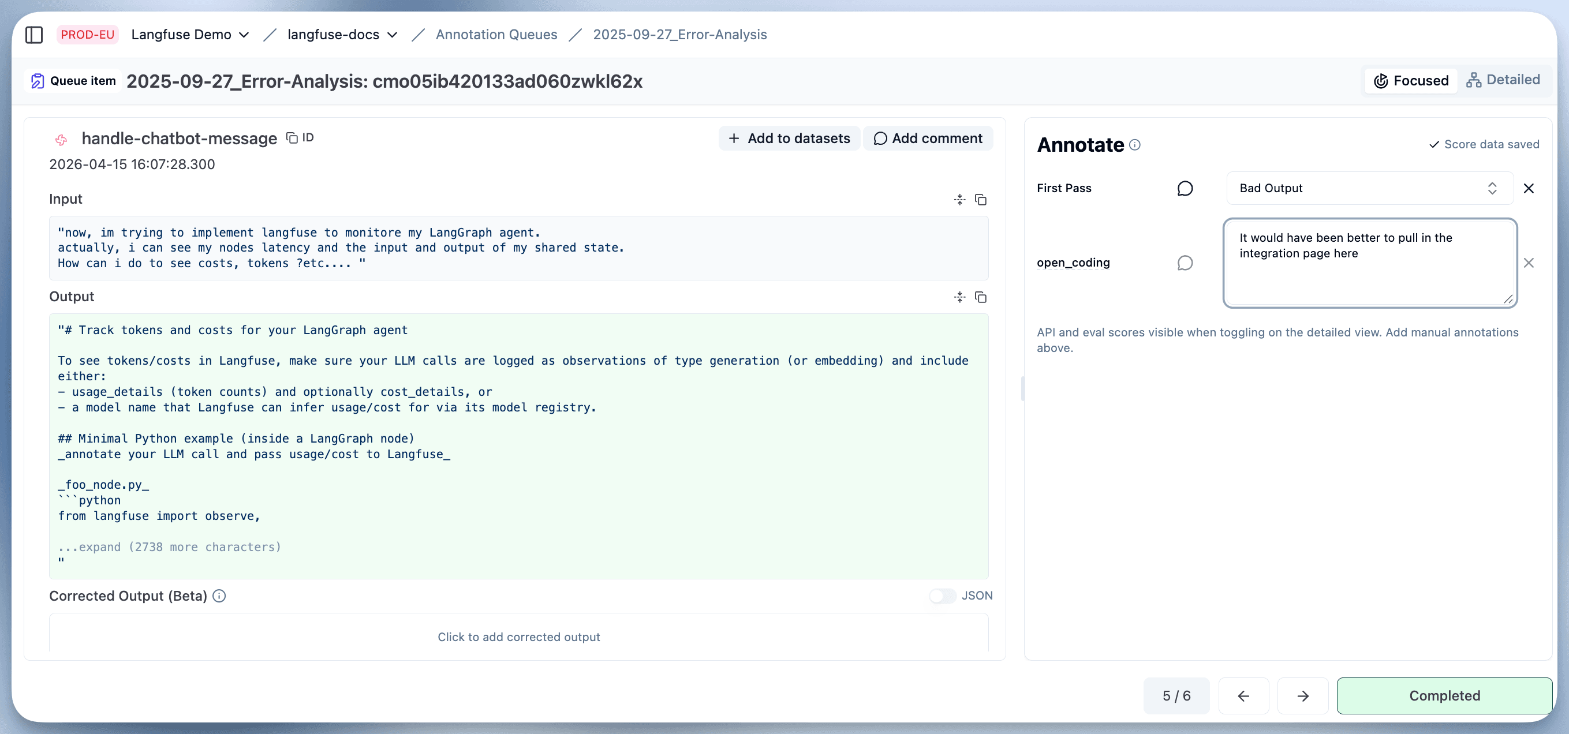Image resolution: width=1569 pixels, height=734 pixels.
Task: Navigate to Annotation Queues breadcrumb
Action: pos(496,35)
